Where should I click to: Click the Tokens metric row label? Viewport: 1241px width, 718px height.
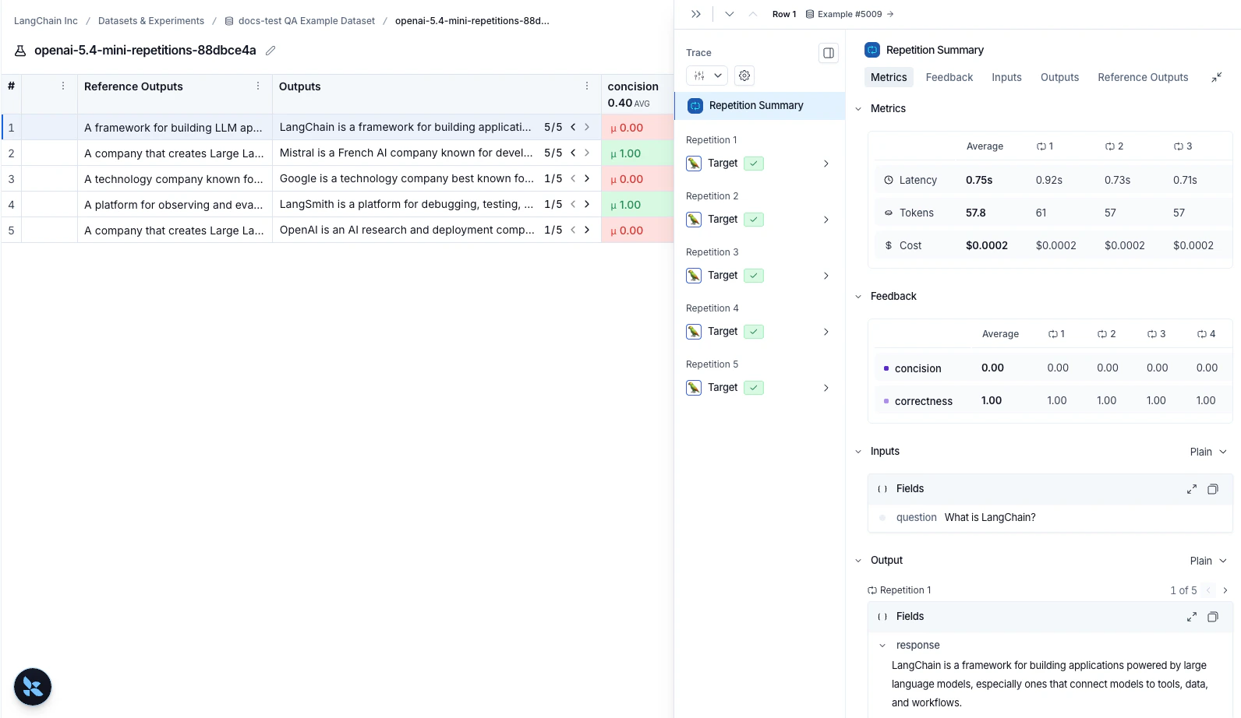[916, 213]
